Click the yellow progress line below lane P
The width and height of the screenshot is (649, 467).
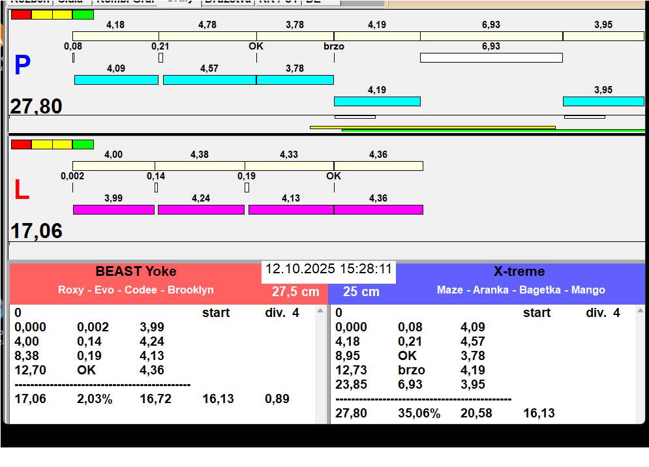[432, 128]
